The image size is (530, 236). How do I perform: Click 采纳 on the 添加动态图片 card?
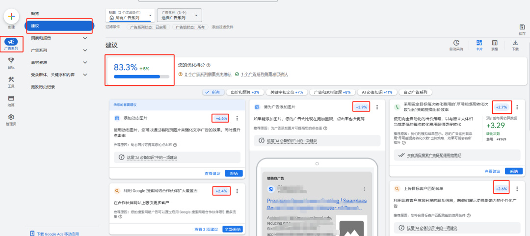click(234, 174)
